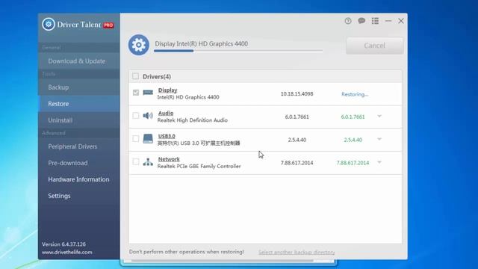This screenshot has width=478, height=269.
Task: Click www.drivethelife.com website link
Action: (x=67, y=253)
